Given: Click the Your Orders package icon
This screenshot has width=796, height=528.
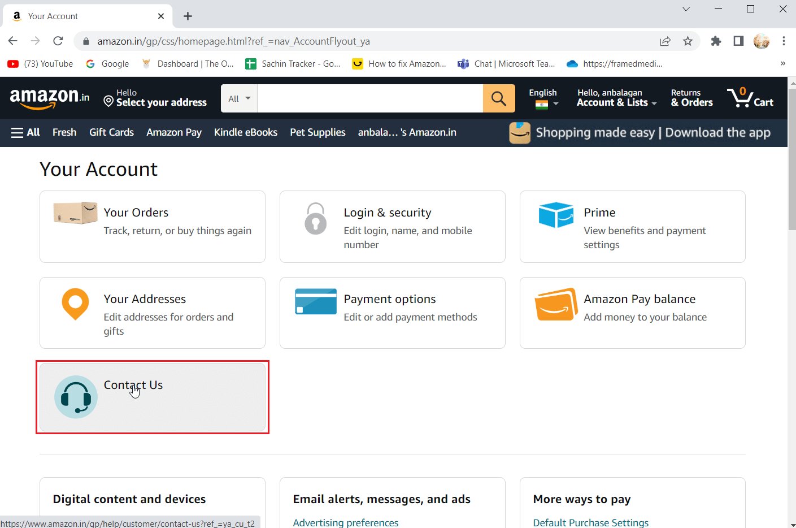Looking at the screenshot, I should (x=76, y=213).
